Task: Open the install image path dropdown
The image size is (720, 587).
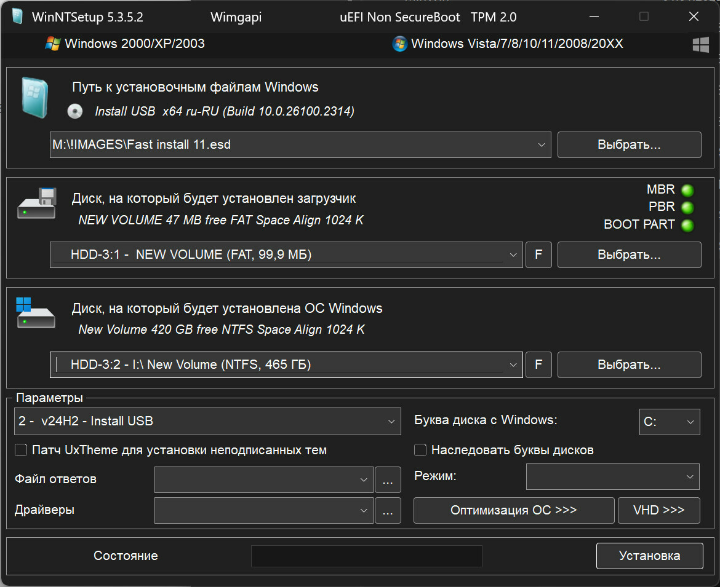Action: [542, 145]
